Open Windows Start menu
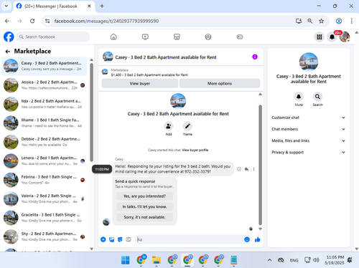 pos(126,260)
